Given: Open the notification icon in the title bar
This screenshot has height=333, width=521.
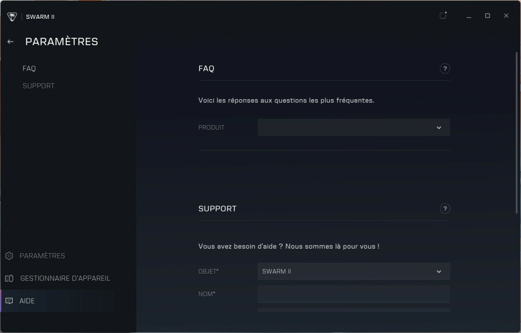Looking at the screenshot, I should (443, 16).
